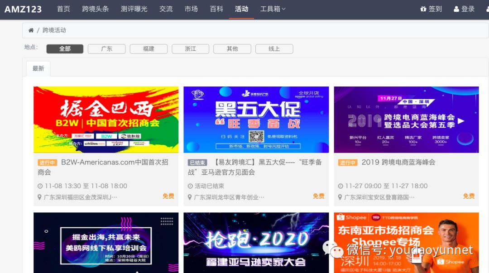Viewport: 489px width, 273px height.
Task: Click the address 广东深圳福田区金茂深圳J…
Action: coord(81,197)
